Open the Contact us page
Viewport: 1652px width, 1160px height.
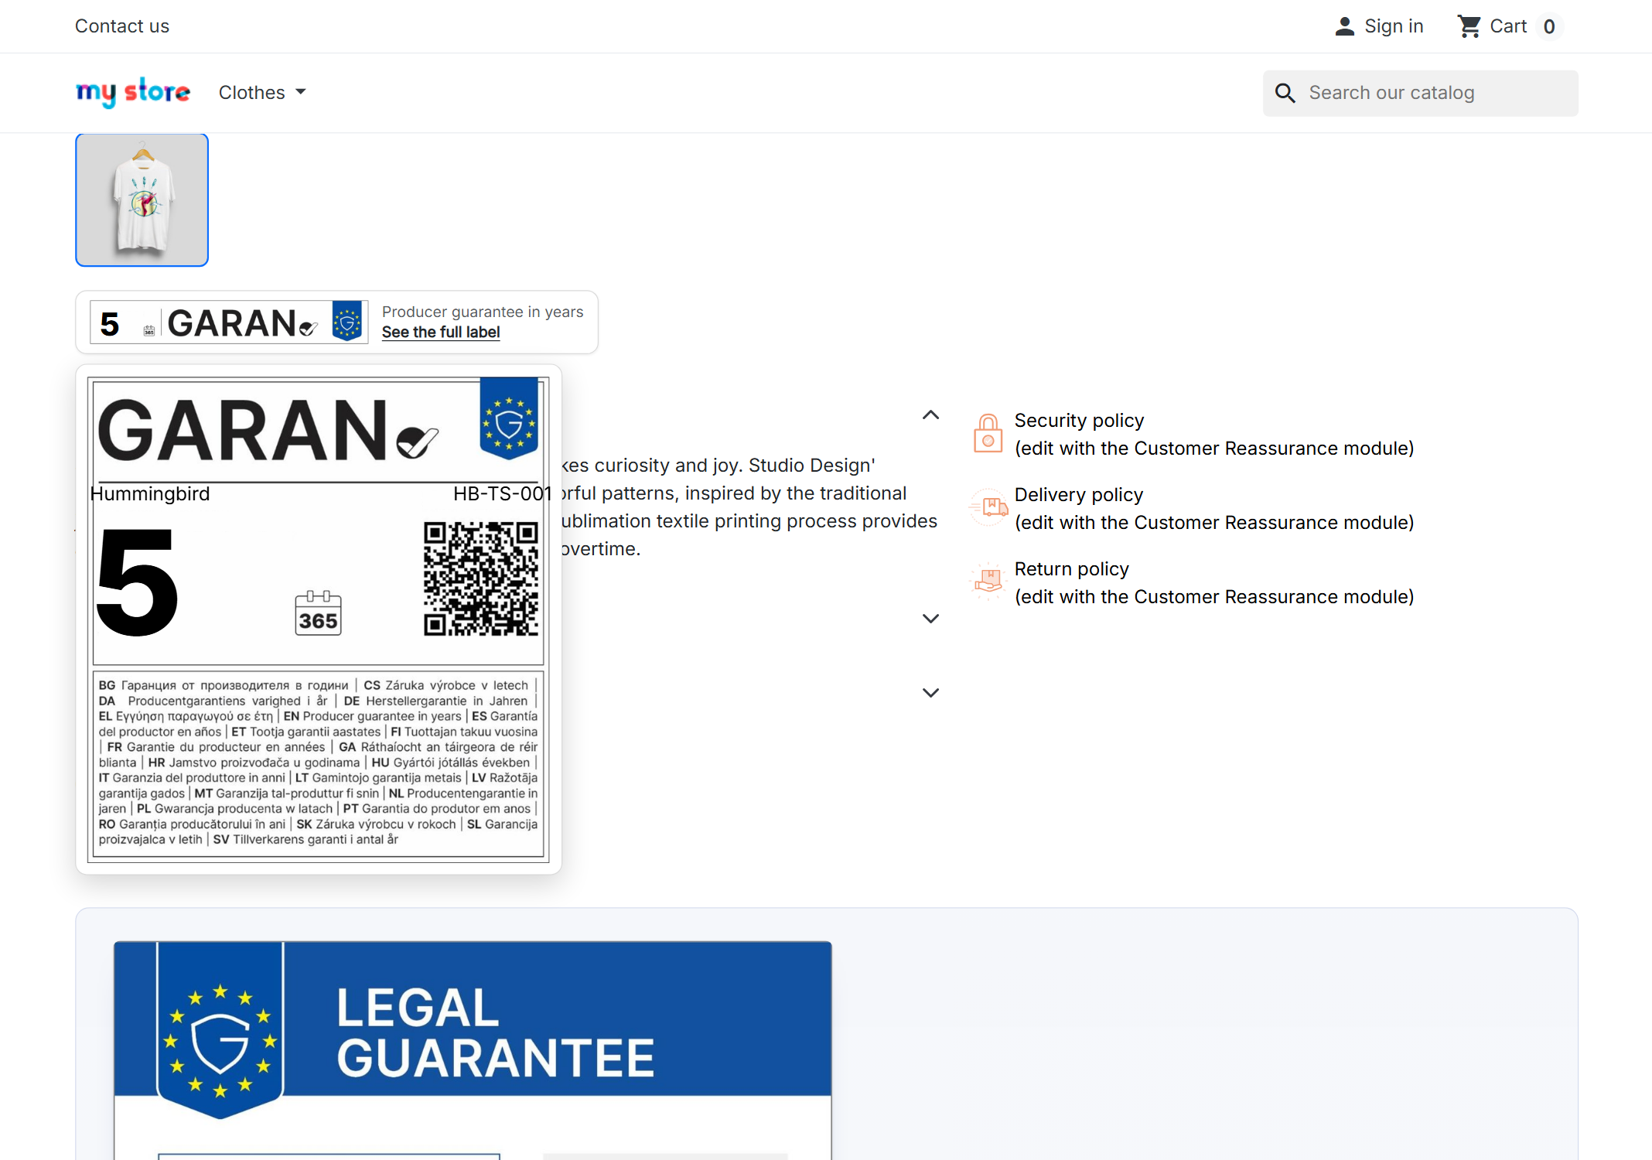tap(122, 26)
